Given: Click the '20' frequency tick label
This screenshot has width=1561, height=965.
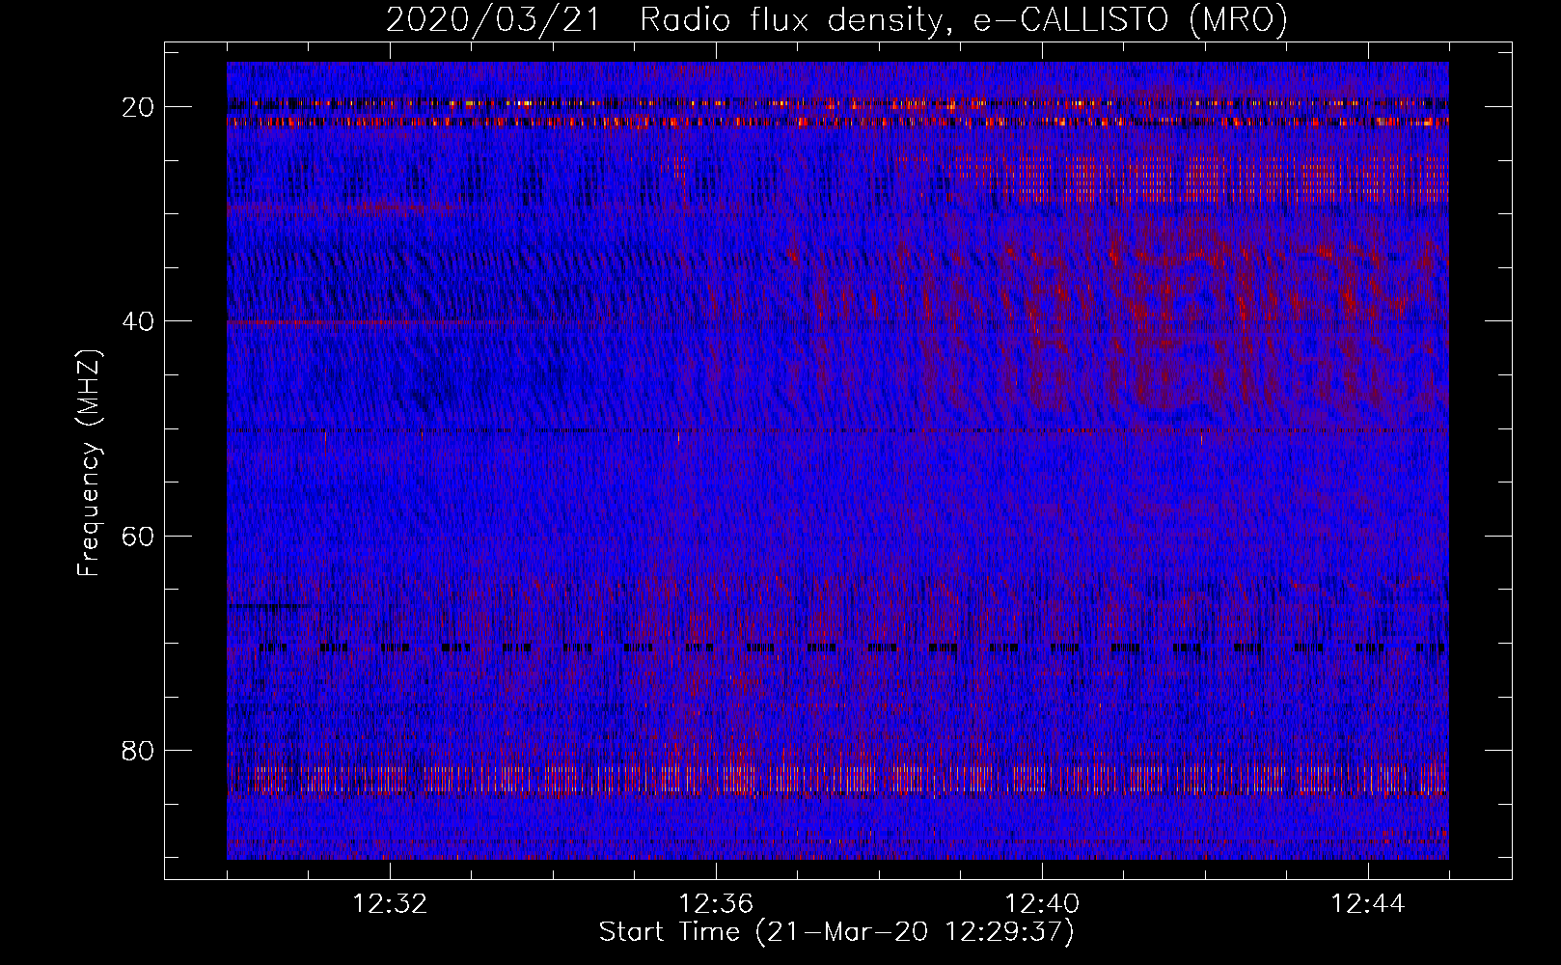Looking at the screenshot, I should [138, 107].
